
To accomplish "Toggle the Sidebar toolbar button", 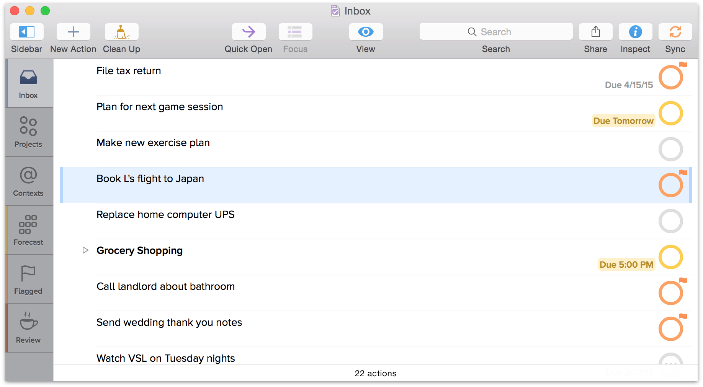I will (27, 32).
